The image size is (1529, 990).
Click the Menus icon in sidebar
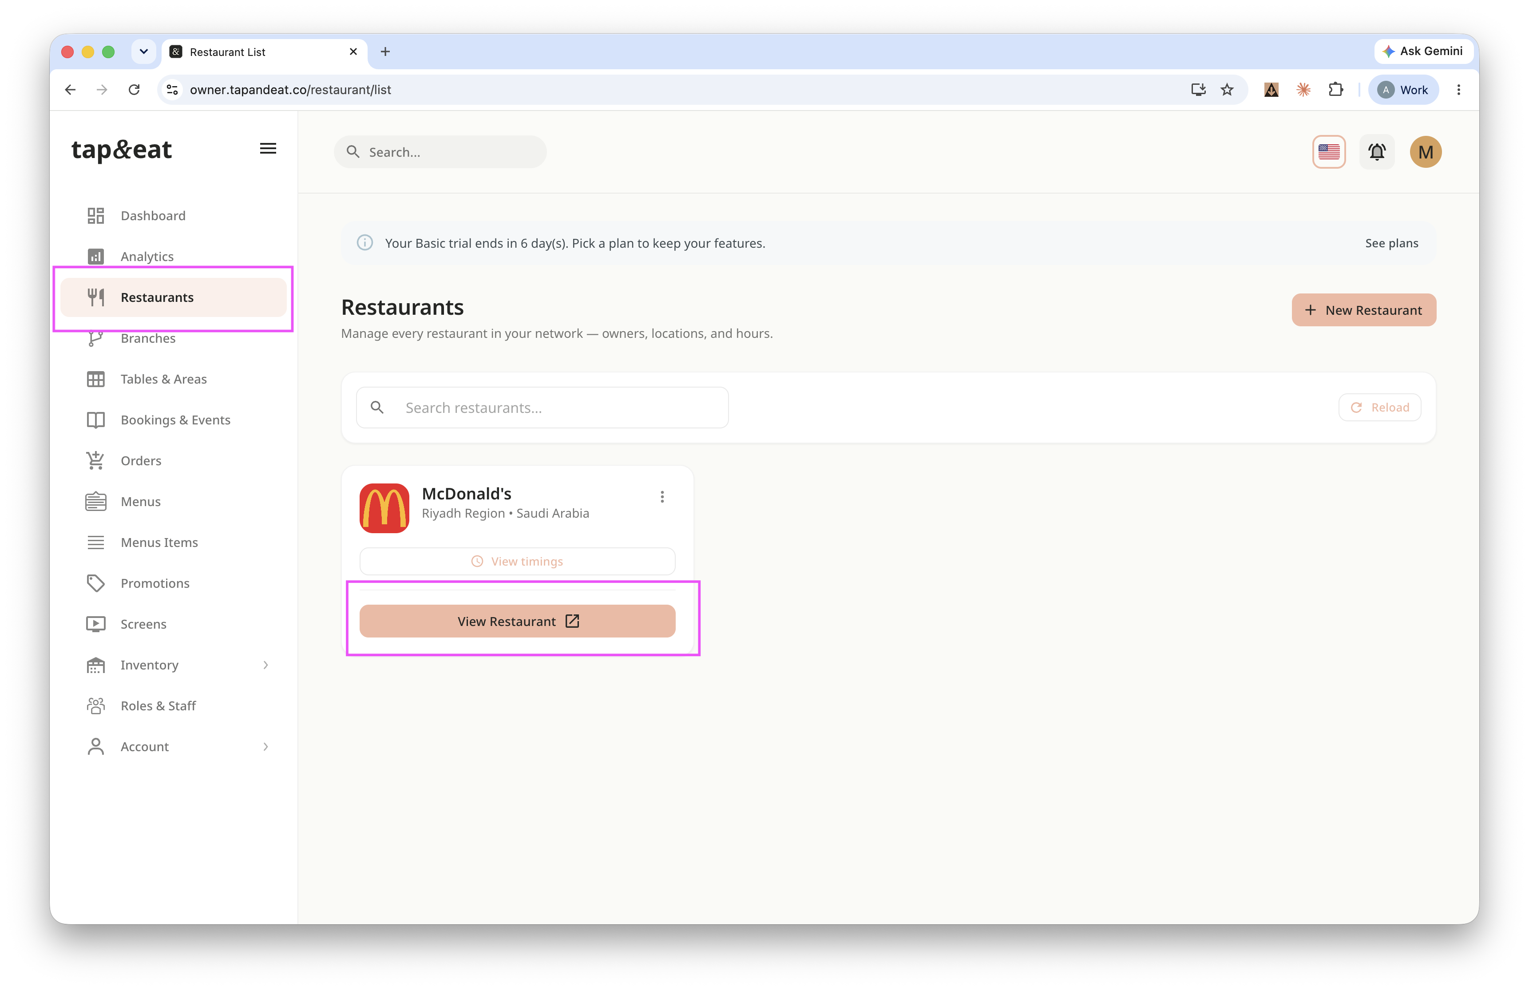[x=96, y=502]
